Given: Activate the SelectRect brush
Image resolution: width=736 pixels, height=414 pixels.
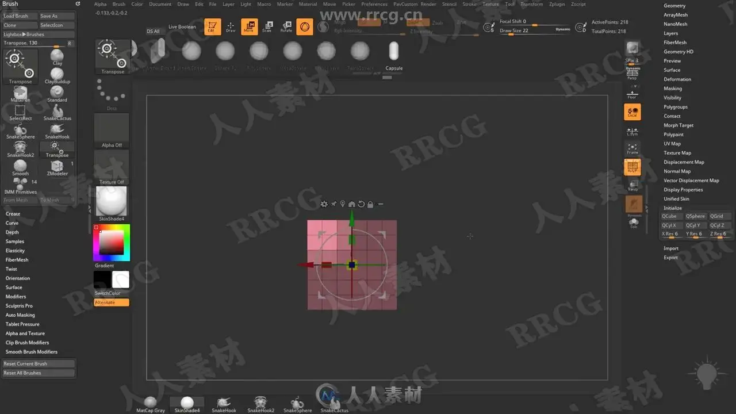Looking at the screenshot, I should click(20, 112).
